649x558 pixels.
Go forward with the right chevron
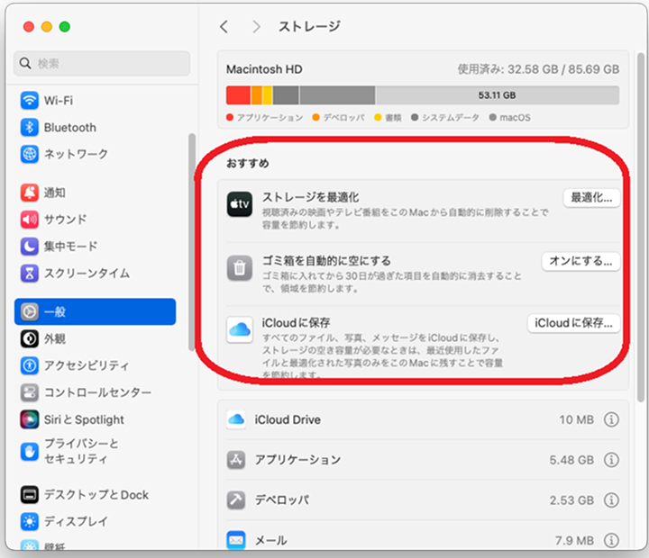click(257, 27)
